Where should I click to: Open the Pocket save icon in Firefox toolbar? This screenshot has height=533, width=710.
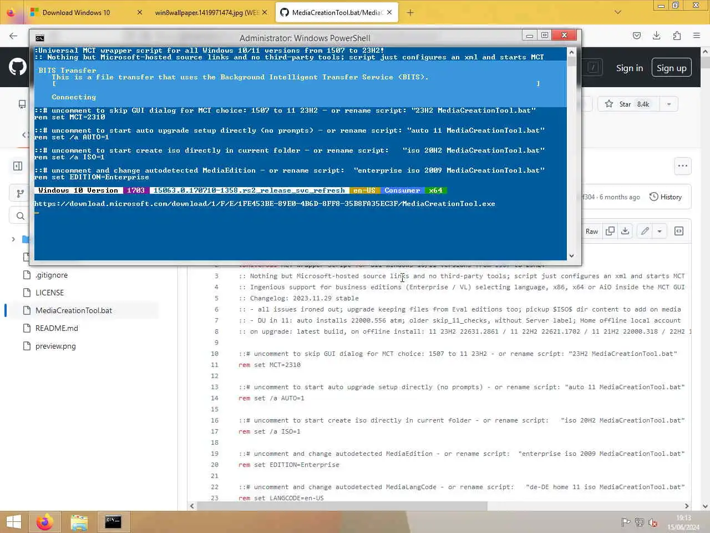point(637,36)
